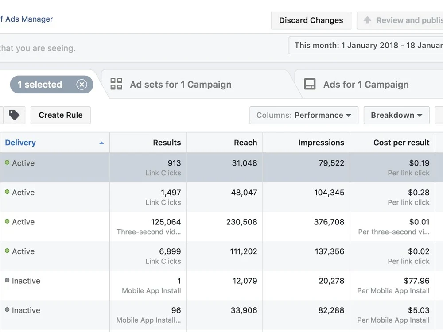Click the ad page icon on Ads tab
The width and height of the screenshot is (443, 332).
[x=310, y=84]
